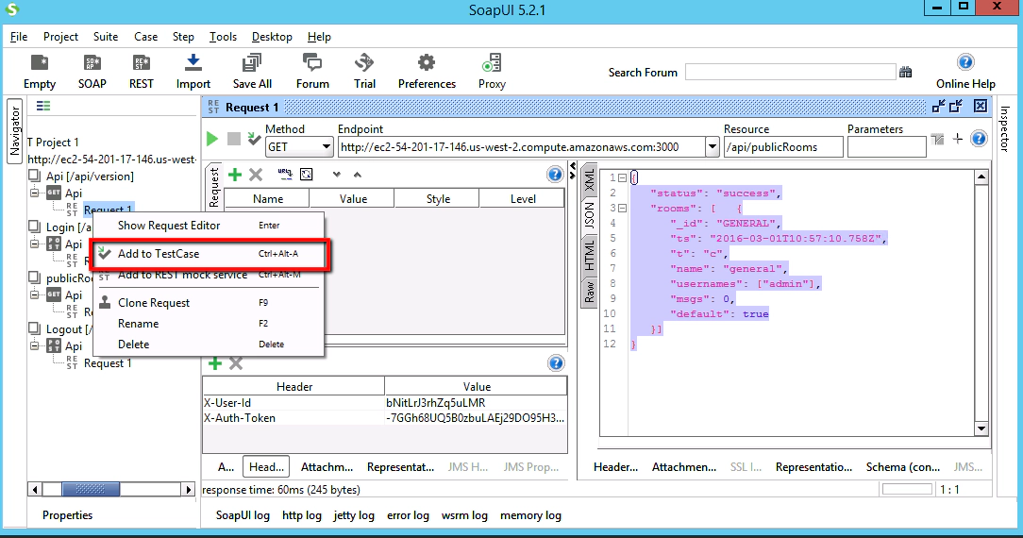
Task: Add a header with green plus icon
Action: (214, 363)
